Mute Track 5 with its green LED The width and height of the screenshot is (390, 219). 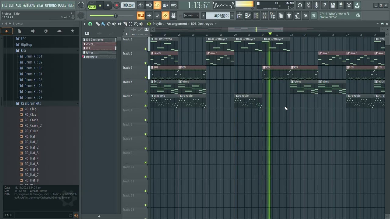[x=146, y=106]
